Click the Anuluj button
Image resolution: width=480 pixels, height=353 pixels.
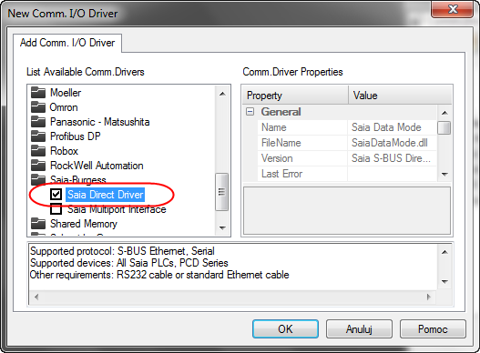click(359, 329)
